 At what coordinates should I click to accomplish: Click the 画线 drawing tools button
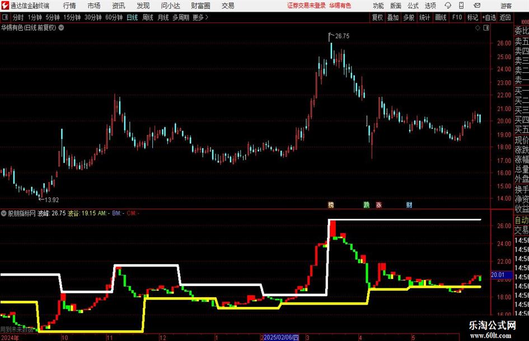(441, 17)
